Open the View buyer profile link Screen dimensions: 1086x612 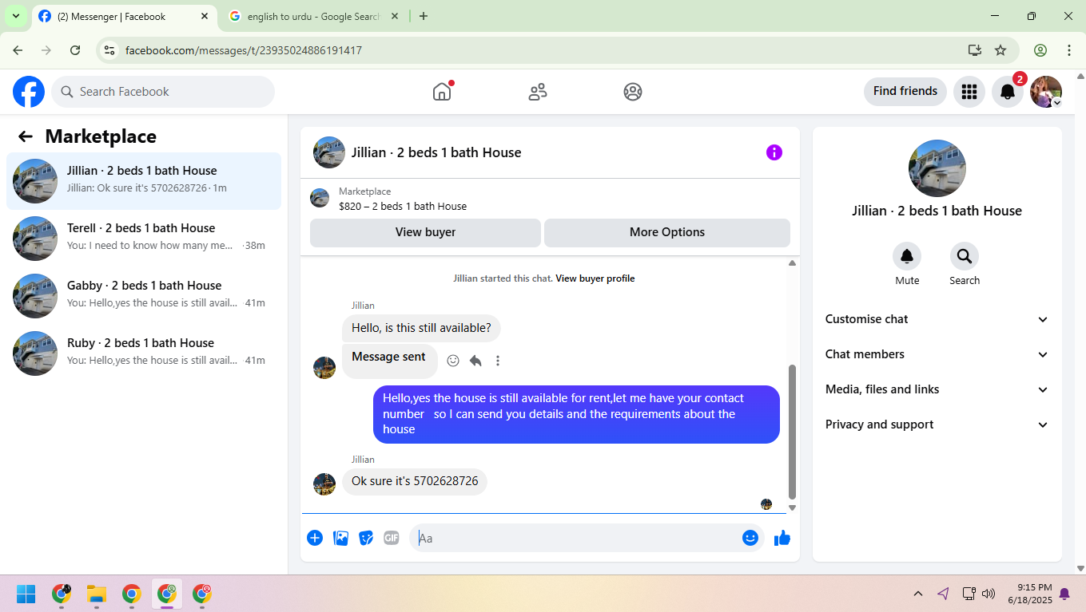click(x=595, y=278)
